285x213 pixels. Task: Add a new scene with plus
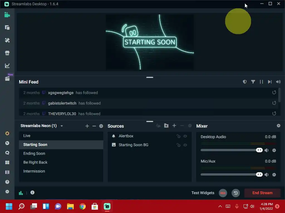pos(87,126)
